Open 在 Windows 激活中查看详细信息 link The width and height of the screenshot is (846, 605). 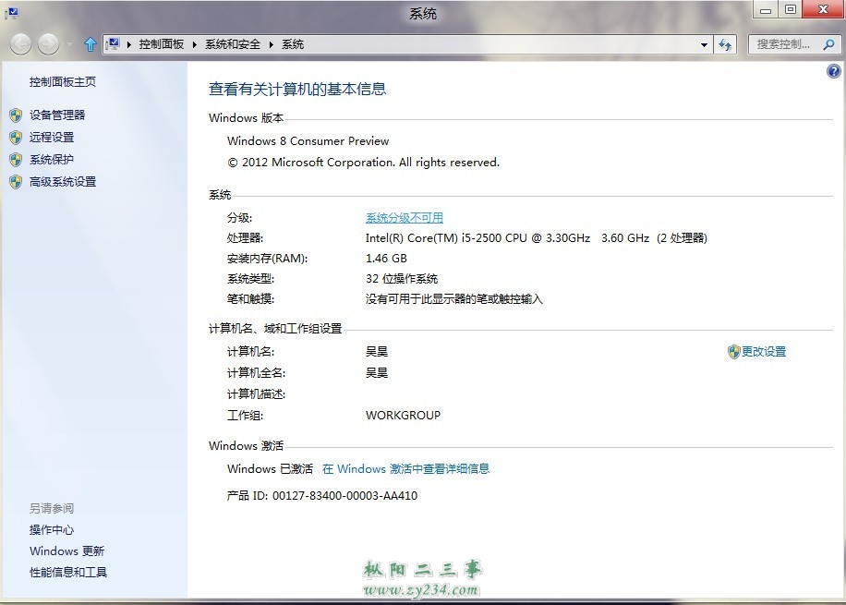click(405, 468)
